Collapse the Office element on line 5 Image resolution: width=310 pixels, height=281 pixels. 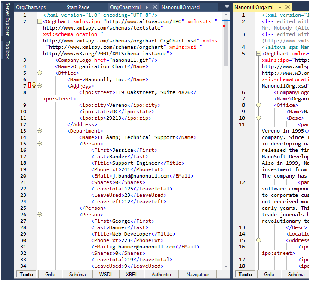tap(40, 73)
